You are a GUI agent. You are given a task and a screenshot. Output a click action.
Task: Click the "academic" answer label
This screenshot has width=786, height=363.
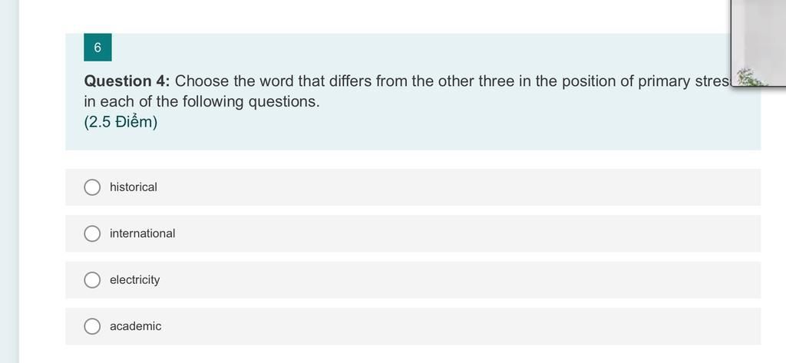pyautogui.click(x=136, y=326)
